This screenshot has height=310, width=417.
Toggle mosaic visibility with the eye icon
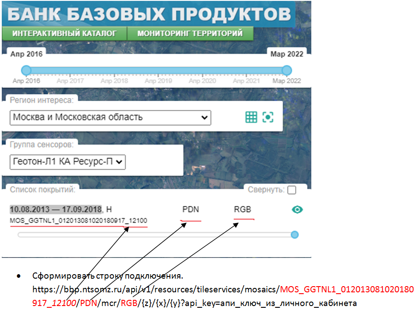pyautogui.click(x=297, y=210)
